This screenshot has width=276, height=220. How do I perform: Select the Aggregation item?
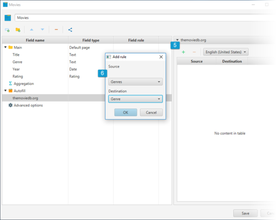(x=23, y=83)
